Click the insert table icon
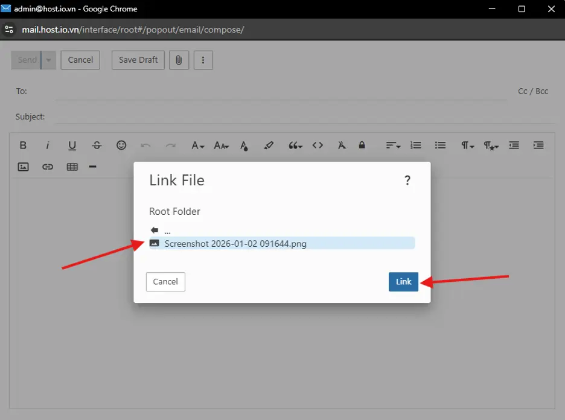 tap(72, 167)
